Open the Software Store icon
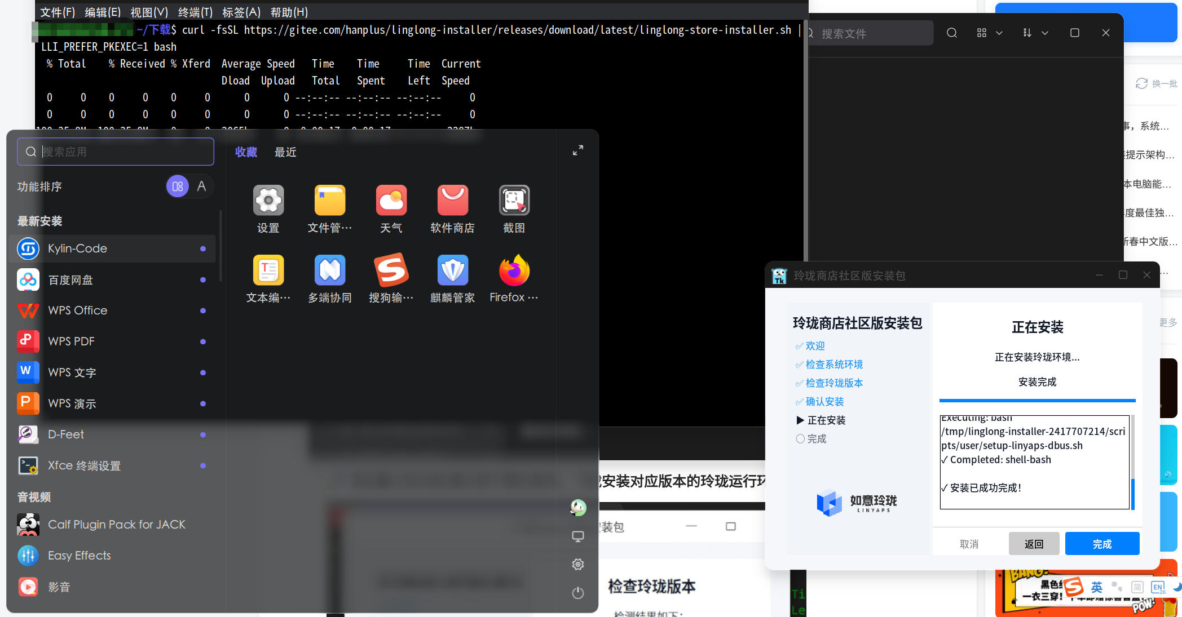The width and height of the screenshot is (1182, 617). point(452,201)
